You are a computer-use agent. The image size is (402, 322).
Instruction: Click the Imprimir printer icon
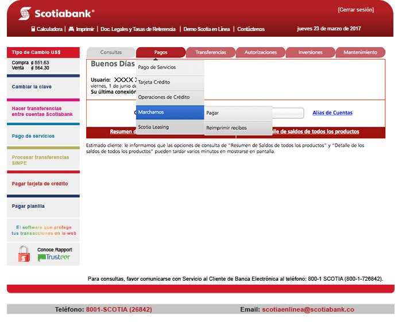[x=71, y=29]
